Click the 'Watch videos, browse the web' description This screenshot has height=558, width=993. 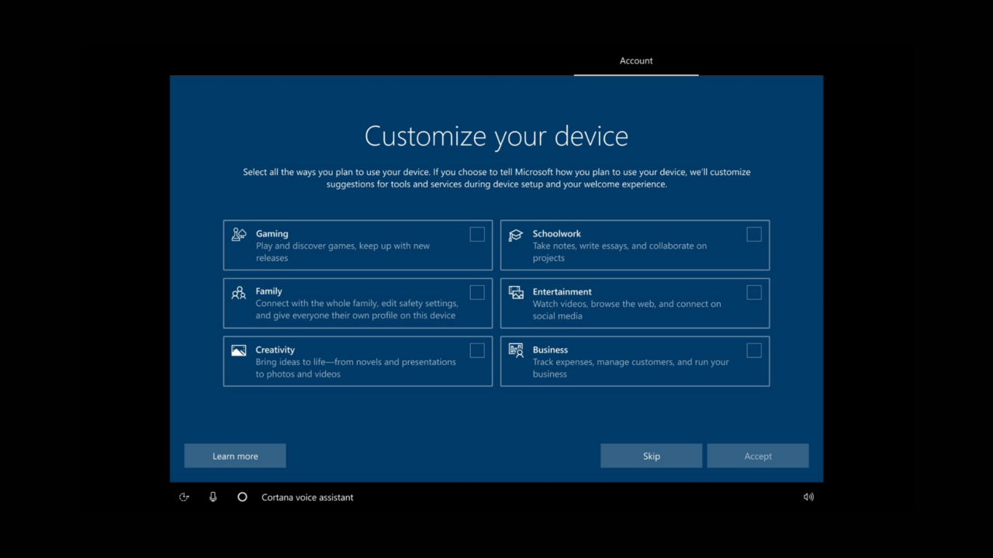627,310
